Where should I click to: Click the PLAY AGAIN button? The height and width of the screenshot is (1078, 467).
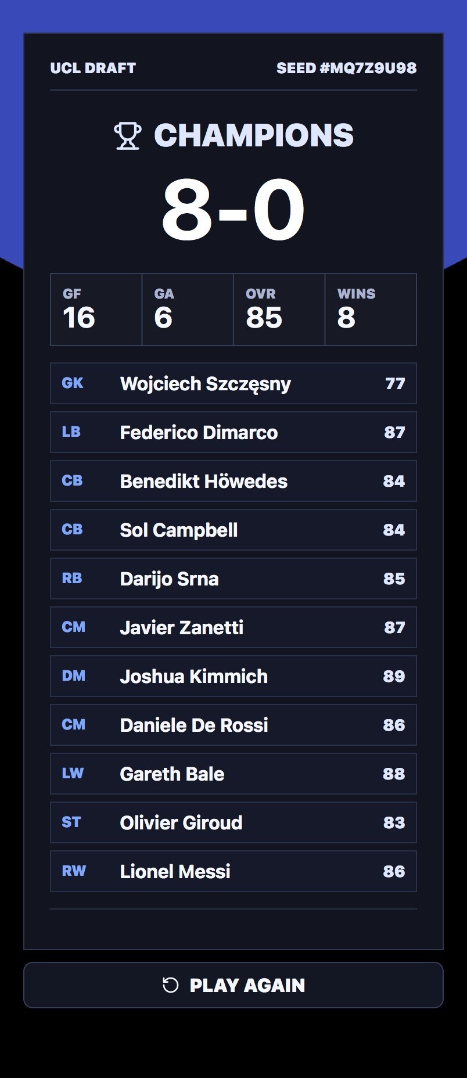[x=233, y=985]
